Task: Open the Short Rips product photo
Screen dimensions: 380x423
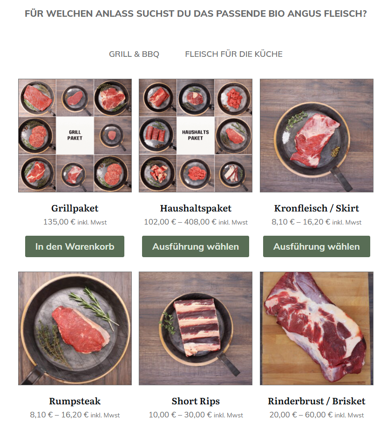Action: click(x=196, y=328)
